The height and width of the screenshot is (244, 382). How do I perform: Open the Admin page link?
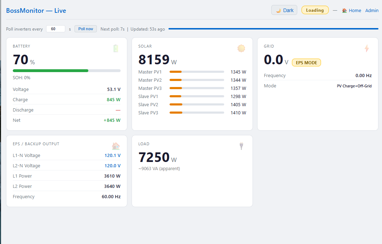click(372, 11)
